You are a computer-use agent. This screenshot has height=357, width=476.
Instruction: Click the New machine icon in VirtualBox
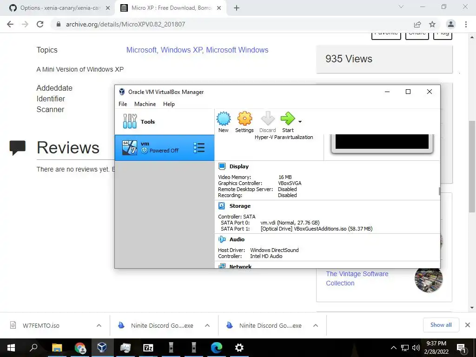(224, 119)
